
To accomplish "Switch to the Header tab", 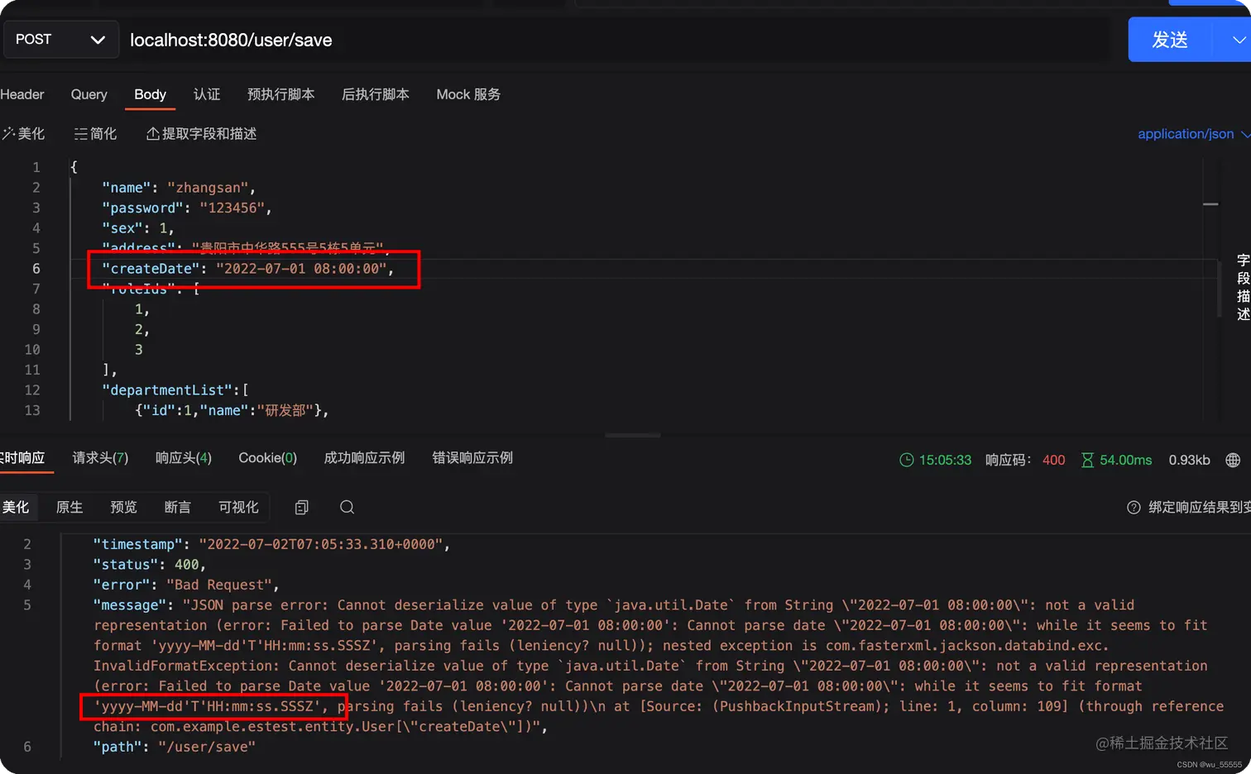I will (22, 94).
